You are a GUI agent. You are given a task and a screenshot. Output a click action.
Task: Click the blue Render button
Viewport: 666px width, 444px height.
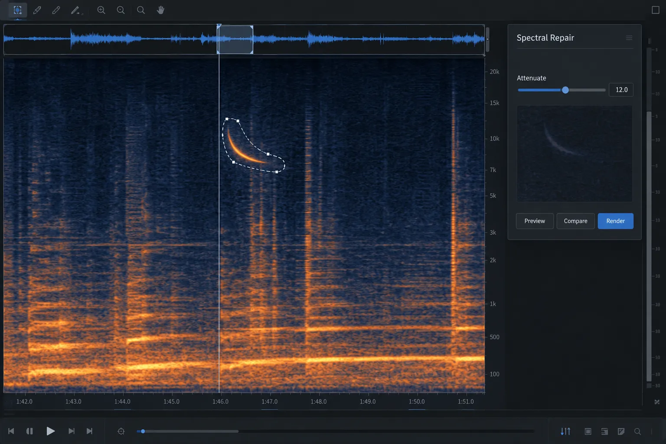tap(615, 221)
